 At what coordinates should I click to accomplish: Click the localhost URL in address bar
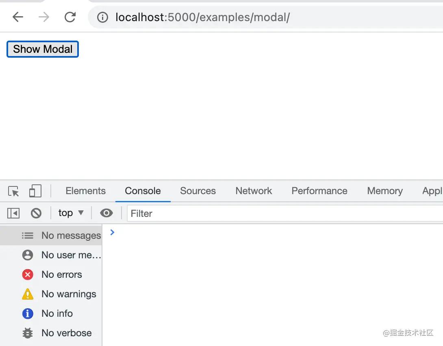(202, 17)
